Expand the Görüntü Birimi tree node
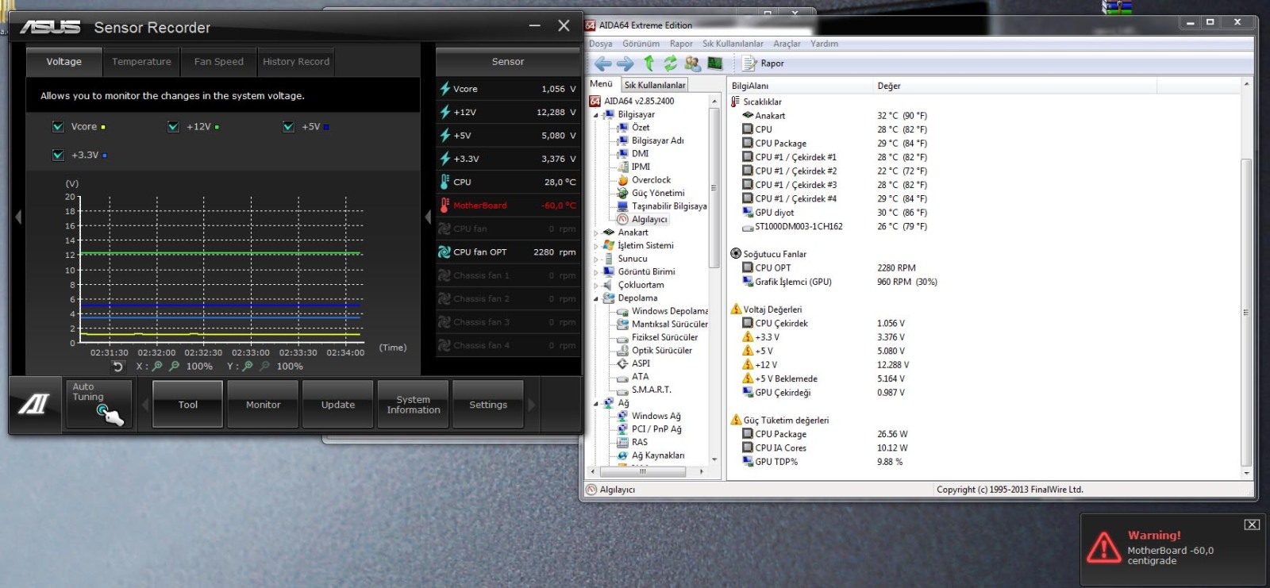 pyautogui.click(x=596, y=272)
